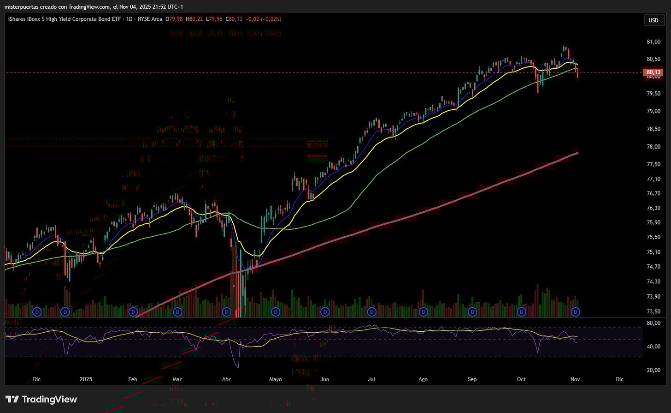Open the dividend D marker above Jul
671x413 pixels.
(372, 312)
